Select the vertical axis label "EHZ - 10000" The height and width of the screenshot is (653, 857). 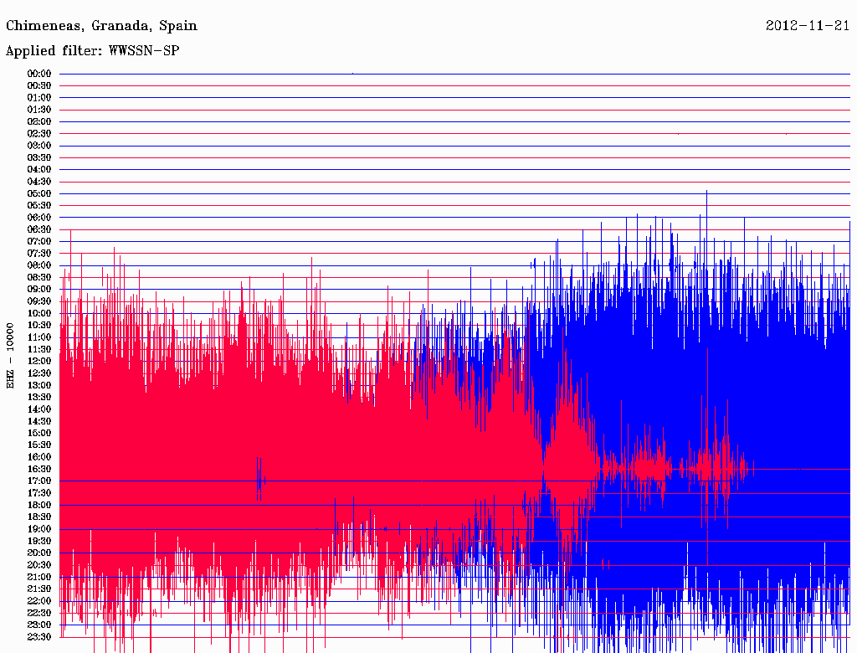(10, 356)
